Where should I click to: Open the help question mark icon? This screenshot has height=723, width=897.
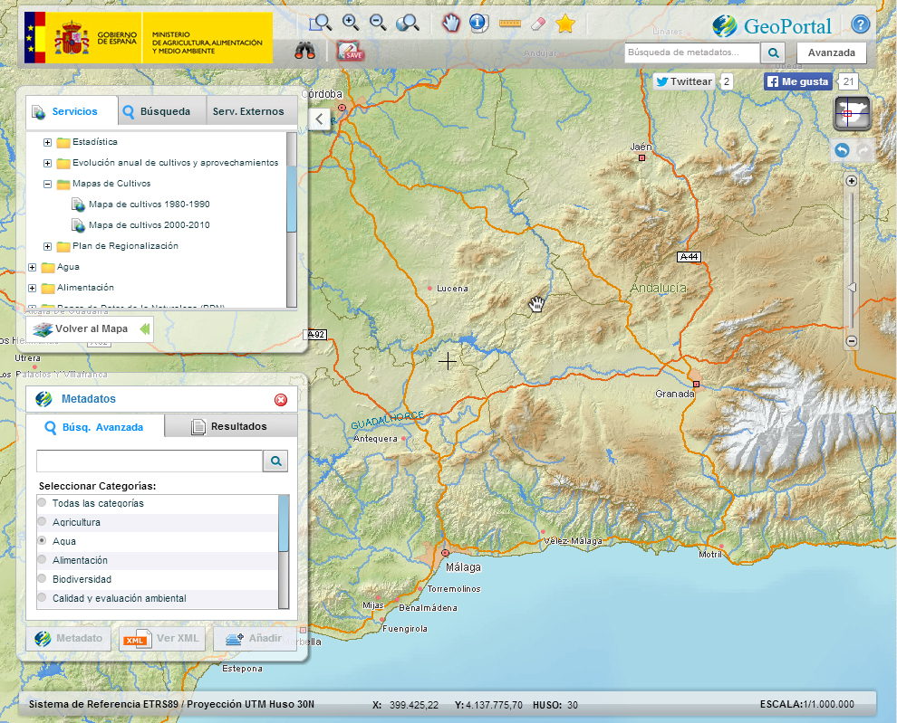point(860,24)
